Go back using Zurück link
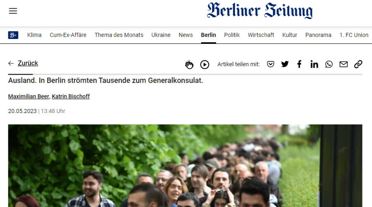 click(28, 63)
